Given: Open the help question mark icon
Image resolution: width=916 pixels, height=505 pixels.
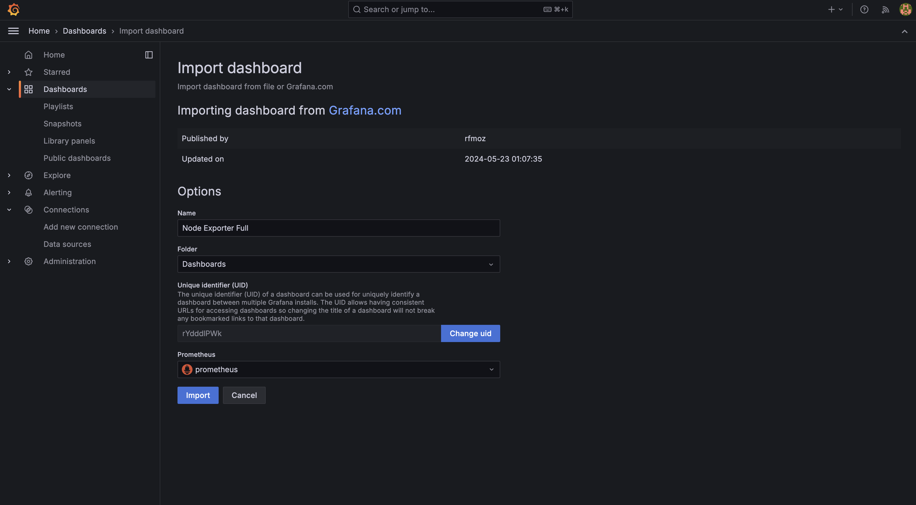Looking at the screenshot, I should [864, 10].
